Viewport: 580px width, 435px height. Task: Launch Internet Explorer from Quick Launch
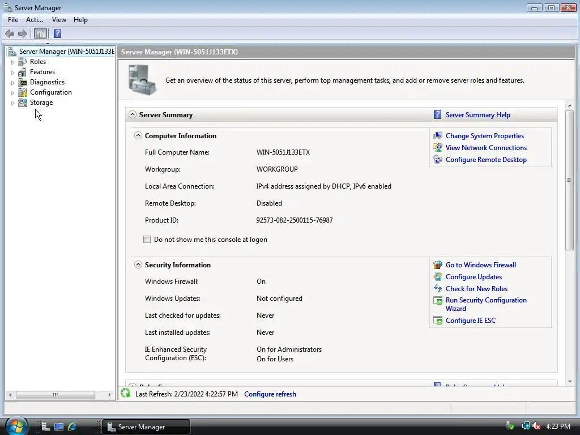[72, 427]
